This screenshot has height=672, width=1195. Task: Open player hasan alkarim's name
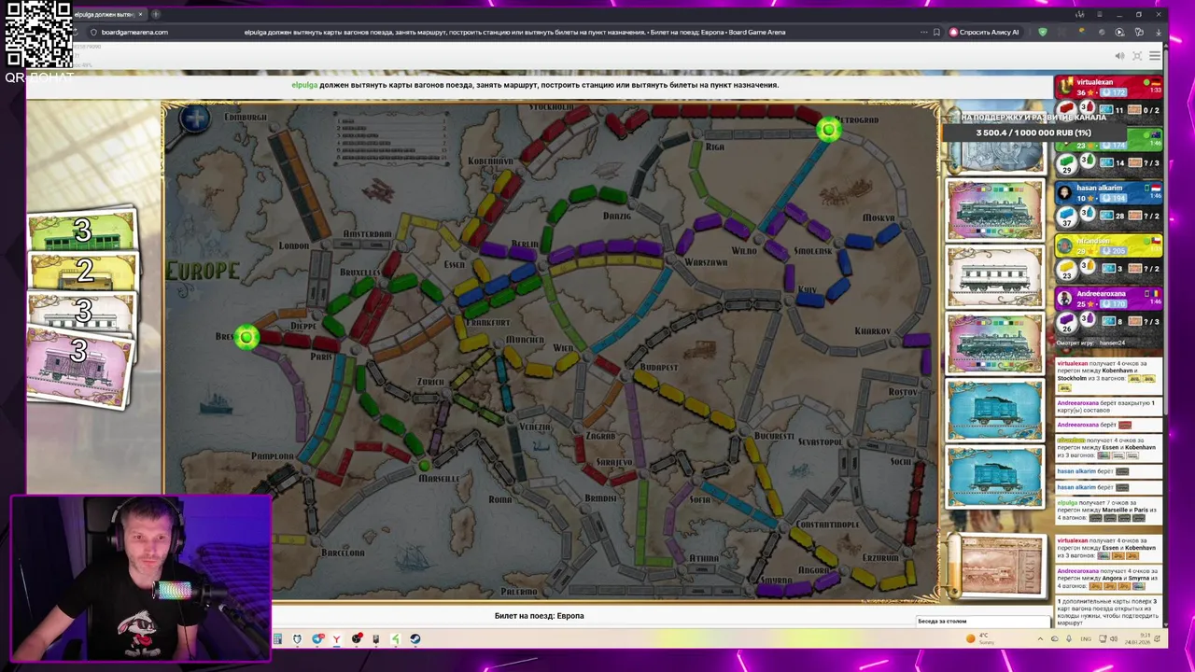(1099, 188)
